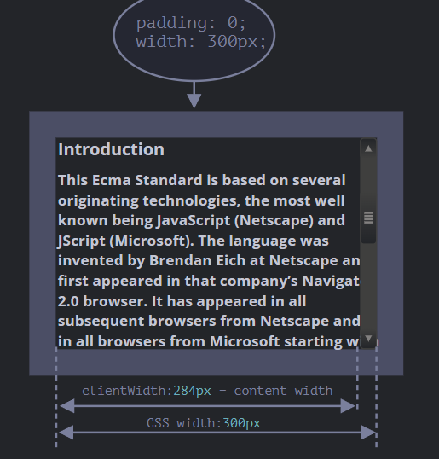Click the 'CSS width:' label
Viewport: 439px width, 459px height.
pyautogui.click(x=184, y=423)
